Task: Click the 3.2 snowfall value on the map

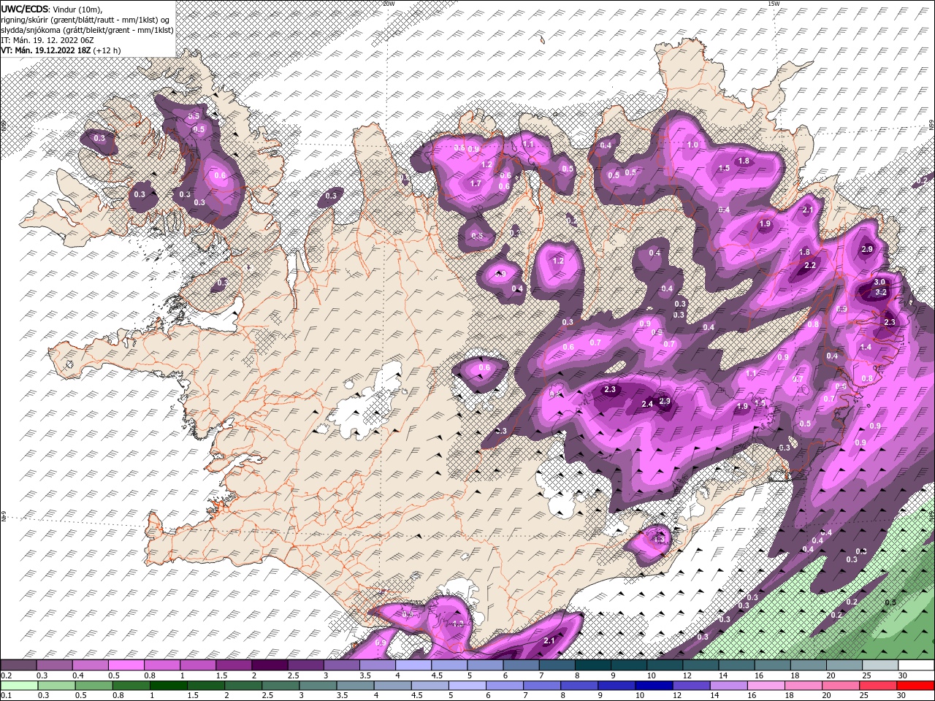Action: (x=881, y=292)
